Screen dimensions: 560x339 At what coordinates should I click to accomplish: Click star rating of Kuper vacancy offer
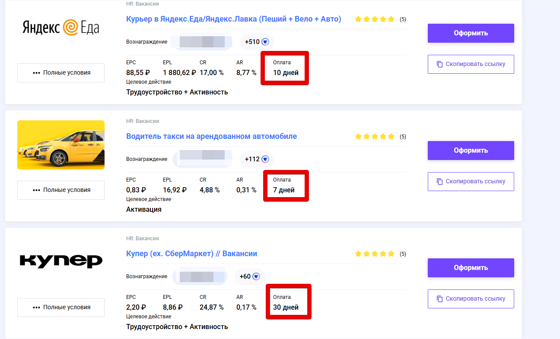click(x=375, y=254)
